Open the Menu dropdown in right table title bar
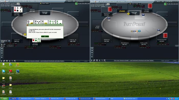 coord(159,2)
